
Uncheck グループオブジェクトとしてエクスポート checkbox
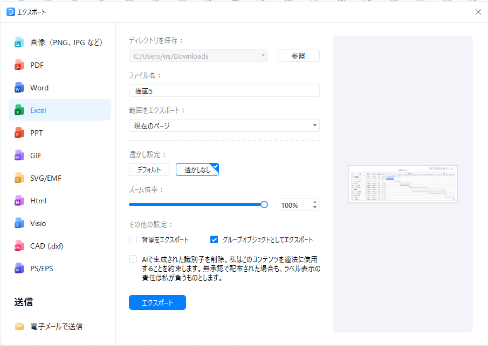click(214, 239)
